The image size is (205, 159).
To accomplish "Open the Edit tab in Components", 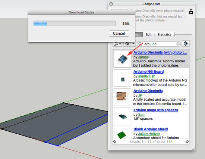I will coord(148,34).
